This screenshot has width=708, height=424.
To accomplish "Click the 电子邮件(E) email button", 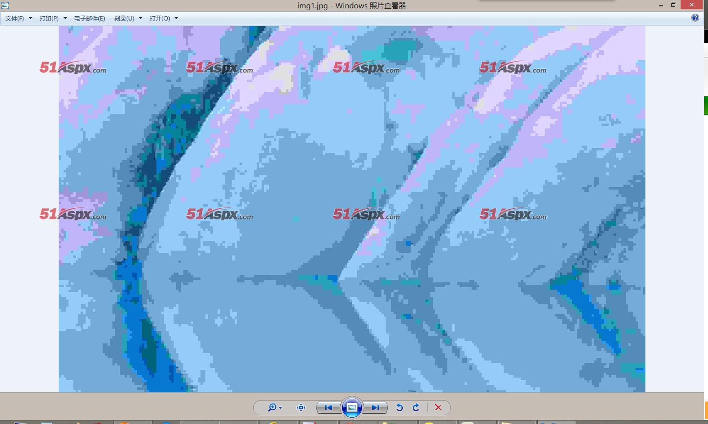I will click(x=89, y=18).
